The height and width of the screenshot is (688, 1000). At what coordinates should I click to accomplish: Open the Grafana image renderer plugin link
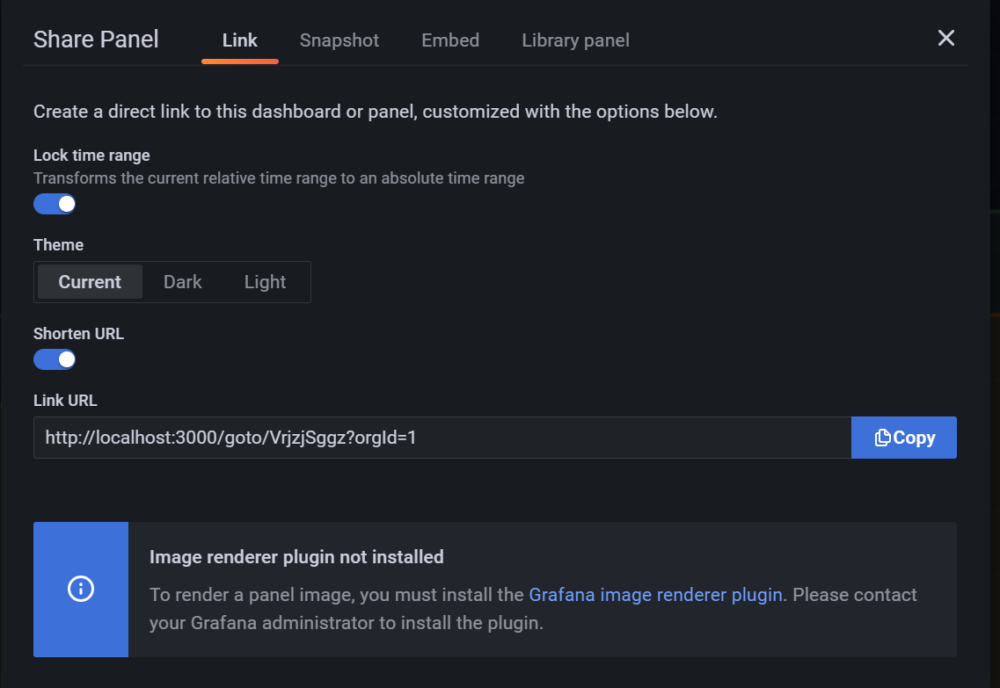(655, 595)
